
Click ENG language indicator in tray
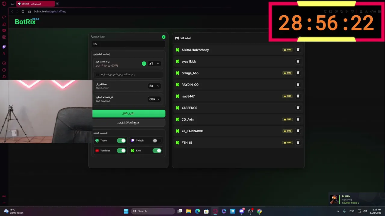(352, 211)
